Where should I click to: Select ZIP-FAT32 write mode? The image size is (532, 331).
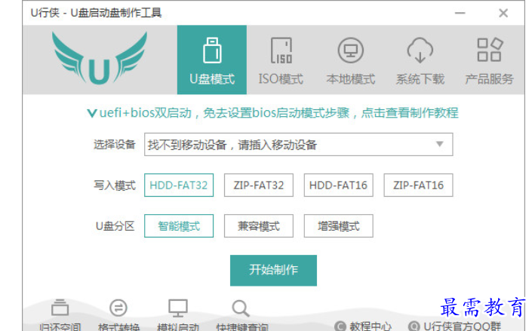[x=259, y=185]
